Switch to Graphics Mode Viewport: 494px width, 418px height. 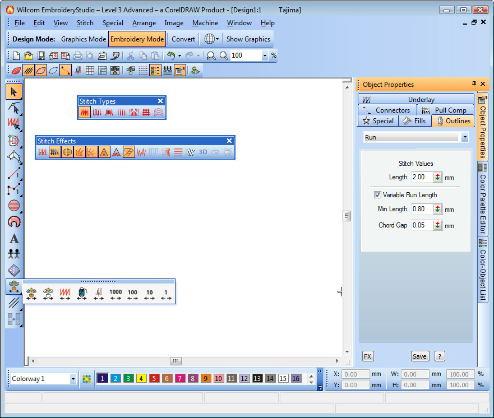(83, 39)
